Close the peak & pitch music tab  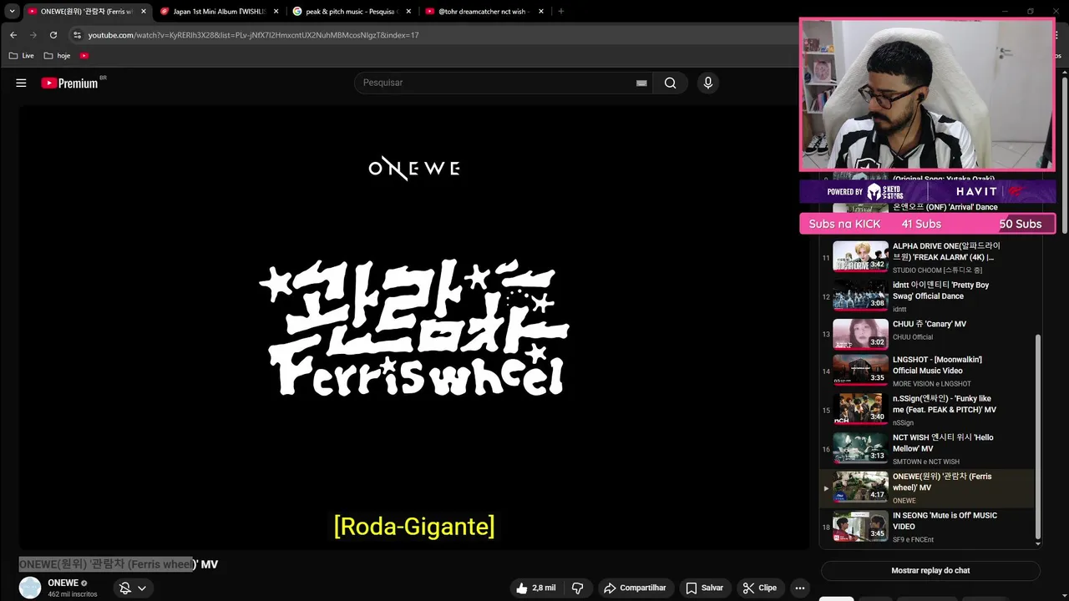point(408,12)
